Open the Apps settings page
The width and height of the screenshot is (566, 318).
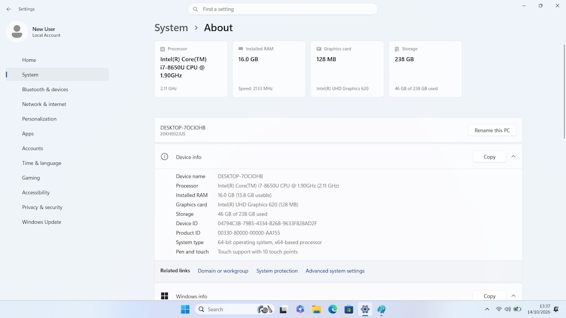coord(57,134)
